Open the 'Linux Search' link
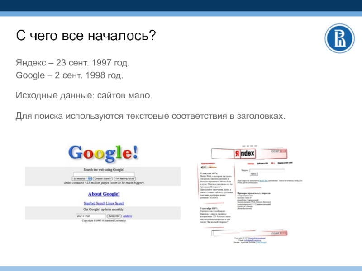Screen dimensions: 362x271 (115, 203)
